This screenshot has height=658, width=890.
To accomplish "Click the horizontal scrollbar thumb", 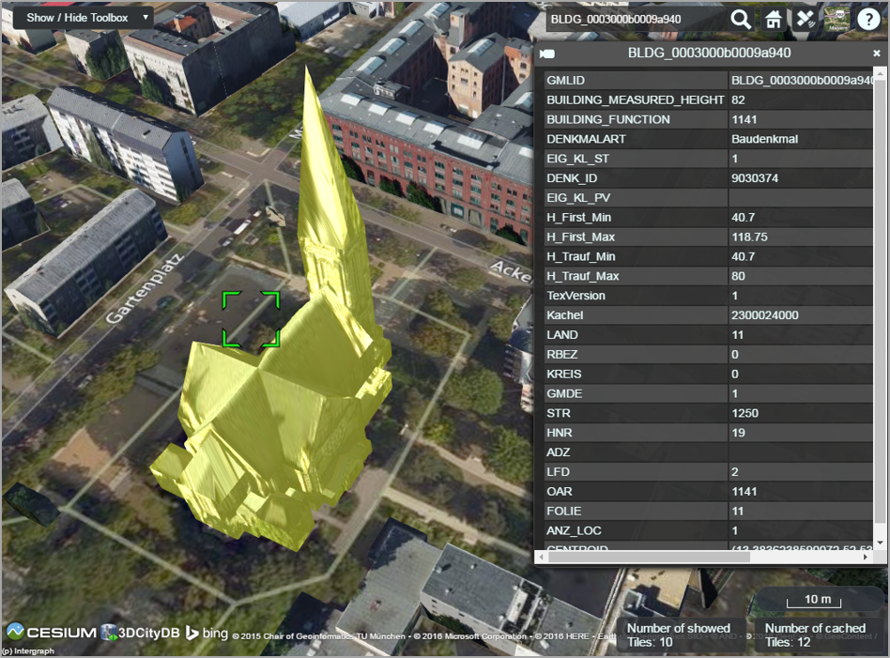I will point(649,557).
